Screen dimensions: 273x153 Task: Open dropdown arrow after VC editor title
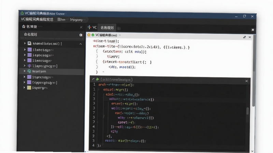click(120, 35)
